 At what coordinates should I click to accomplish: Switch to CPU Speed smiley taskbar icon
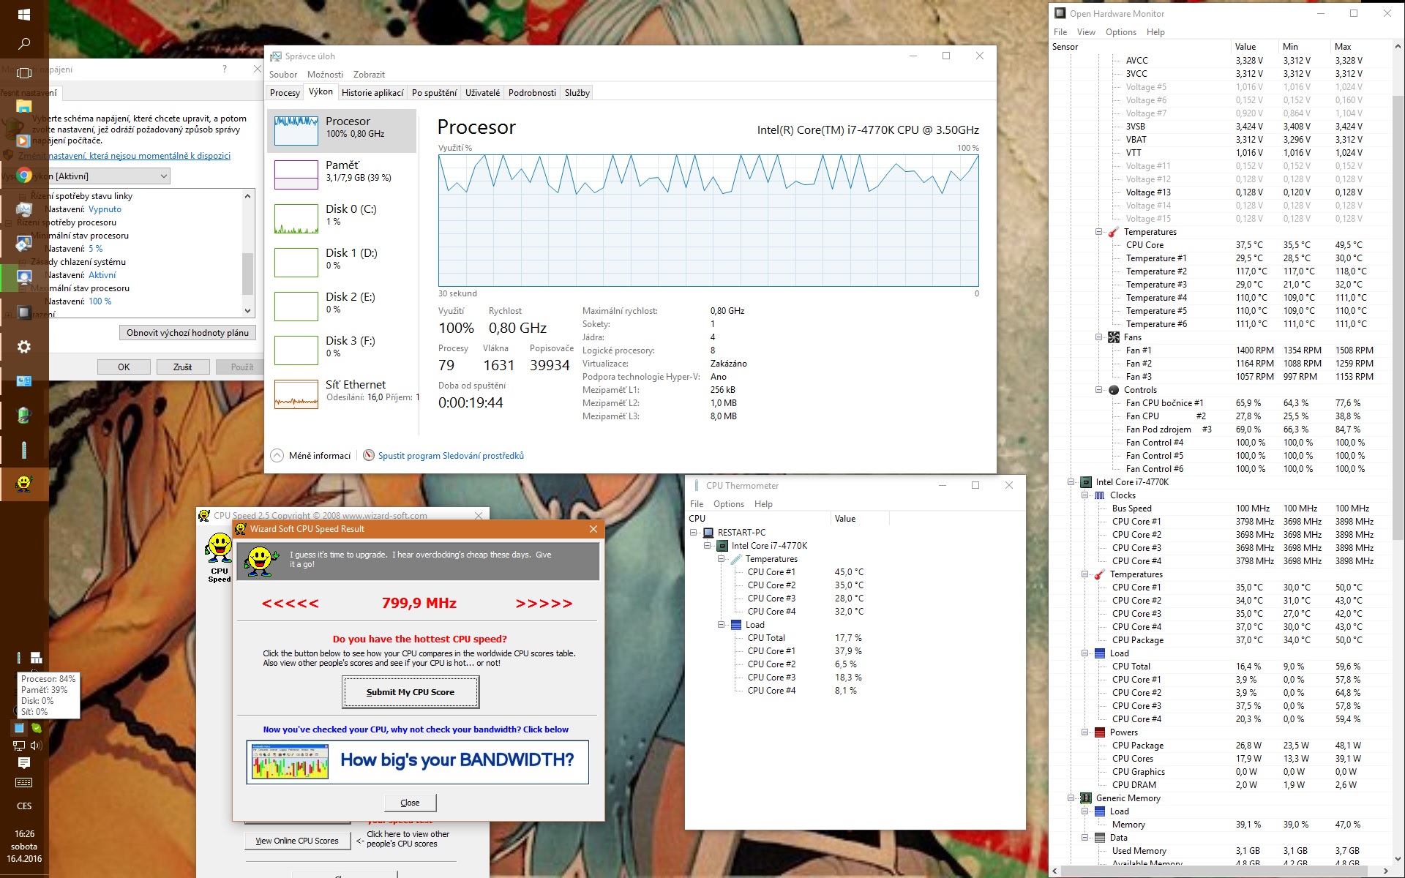coord(24,483)
